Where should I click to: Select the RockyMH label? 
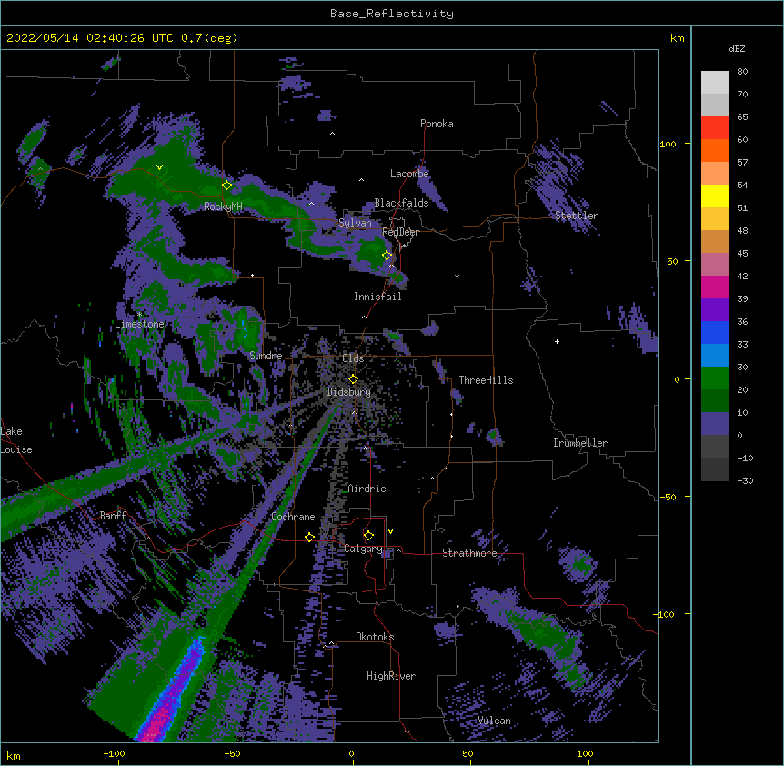(x=223, y=207)
